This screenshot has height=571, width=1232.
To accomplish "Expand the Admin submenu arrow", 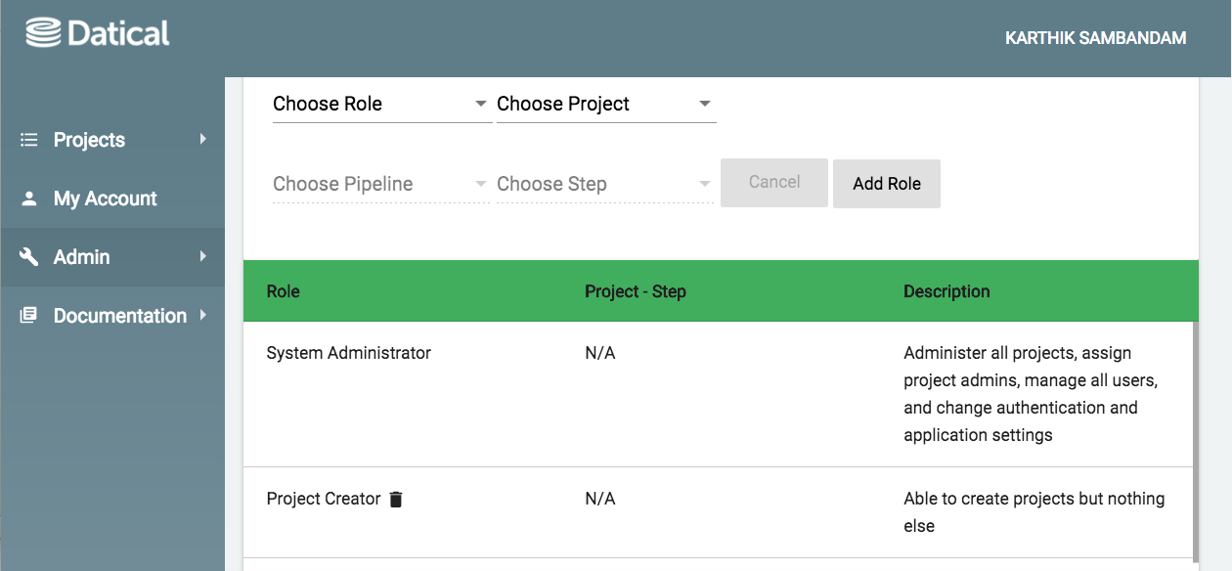I will click(x=203, y=257).
